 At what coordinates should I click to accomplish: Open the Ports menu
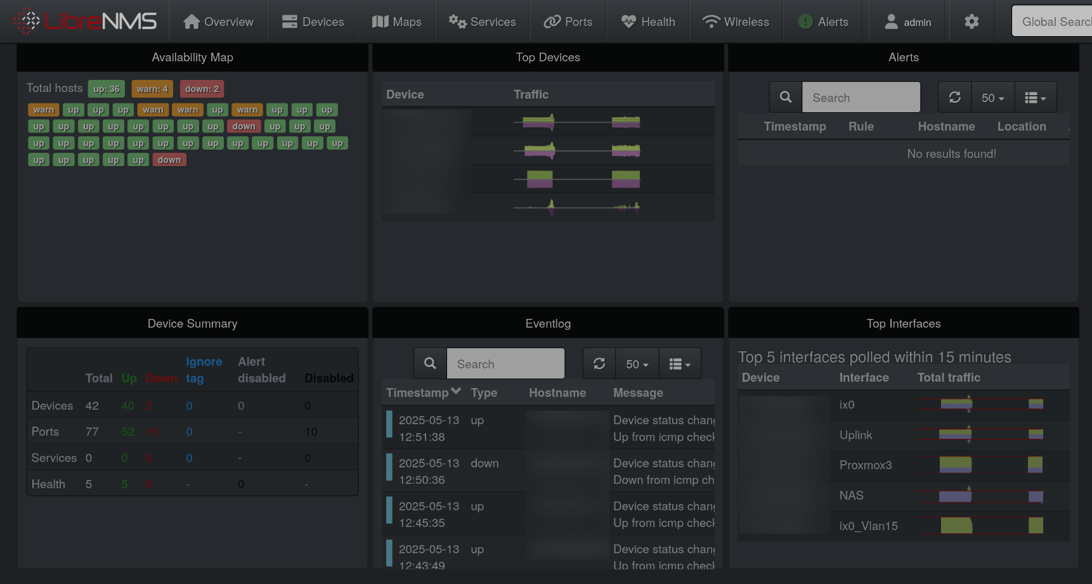[x=568, y=22]
